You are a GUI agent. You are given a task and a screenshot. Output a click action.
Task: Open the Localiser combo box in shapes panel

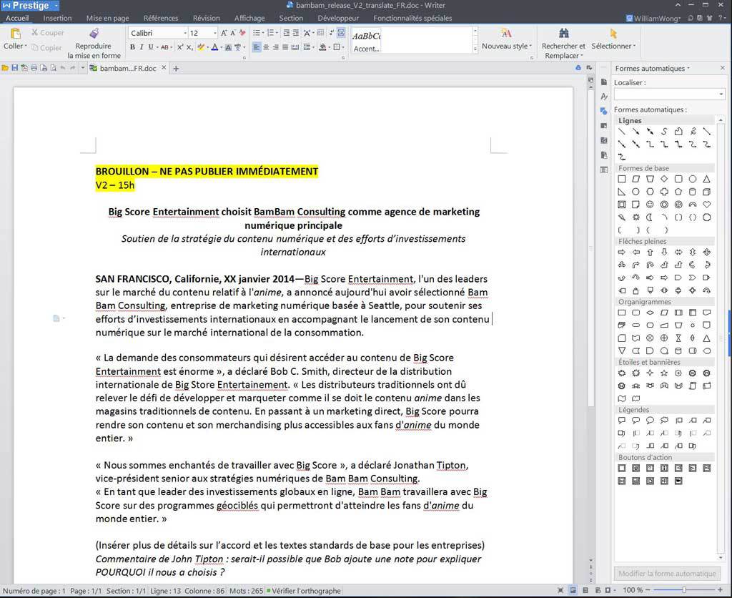pyautogui.click(x=669, y=94)
